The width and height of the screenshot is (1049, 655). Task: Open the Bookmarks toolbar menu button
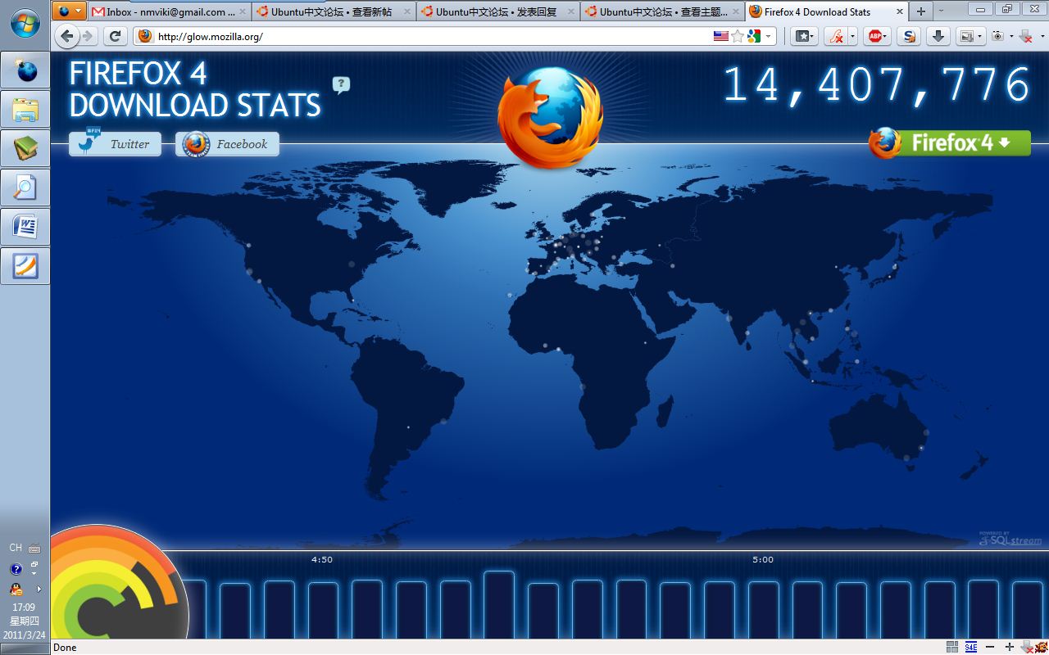[x=804, y=36]
